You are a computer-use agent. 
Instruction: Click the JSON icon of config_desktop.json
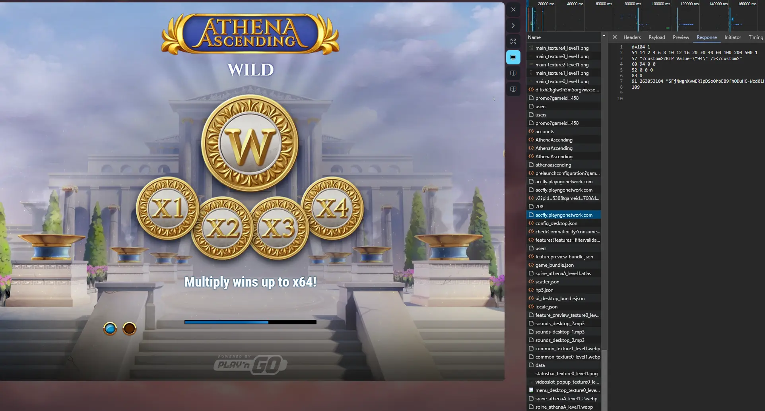(x=531, y=223)
